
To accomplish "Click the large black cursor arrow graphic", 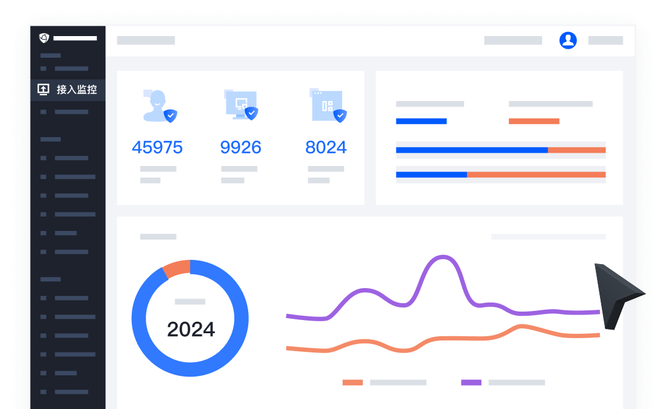I will (x=614, y=294).
